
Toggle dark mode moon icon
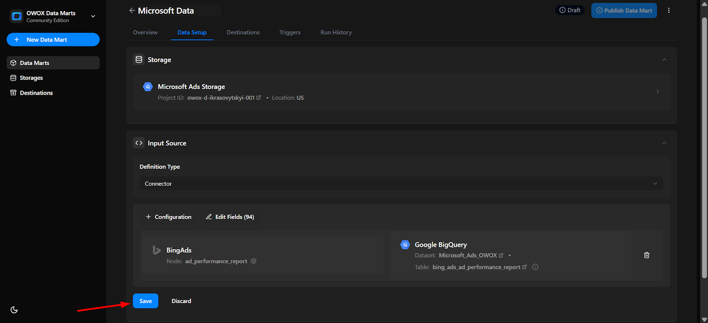14,310
